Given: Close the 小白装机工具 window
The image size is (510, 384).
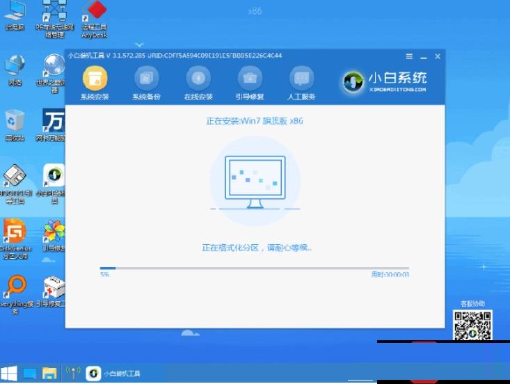Looking at the screenshot, I should (x=438, y=56).
